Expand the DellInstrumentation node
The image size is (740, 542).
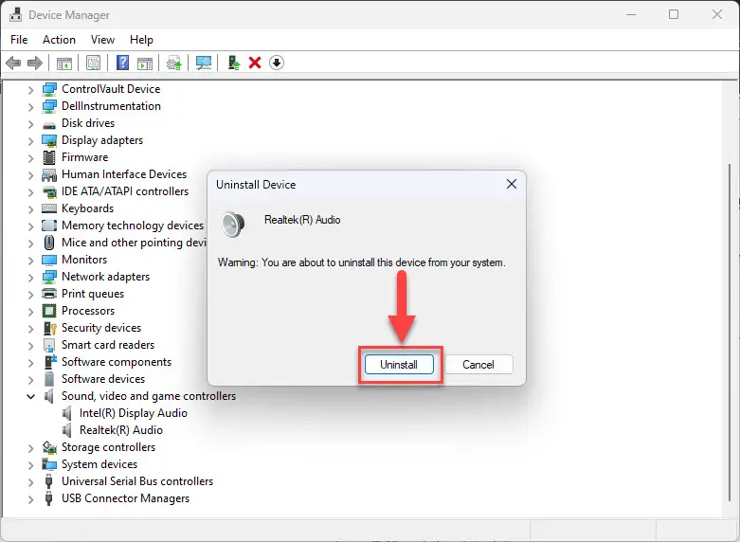click(30, 107)
